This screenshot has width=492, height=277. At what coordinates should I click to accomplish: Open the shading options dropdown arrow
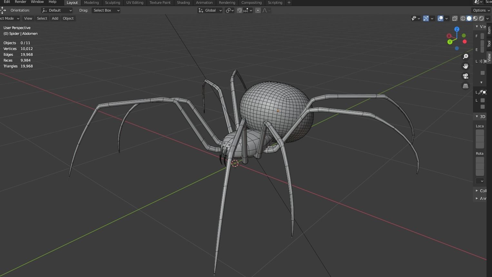487,18
